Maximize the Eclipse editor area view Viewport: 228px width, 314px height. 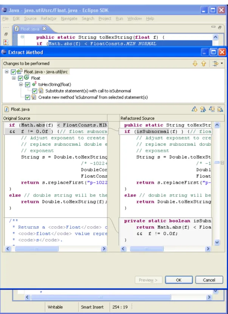point(220,27)
